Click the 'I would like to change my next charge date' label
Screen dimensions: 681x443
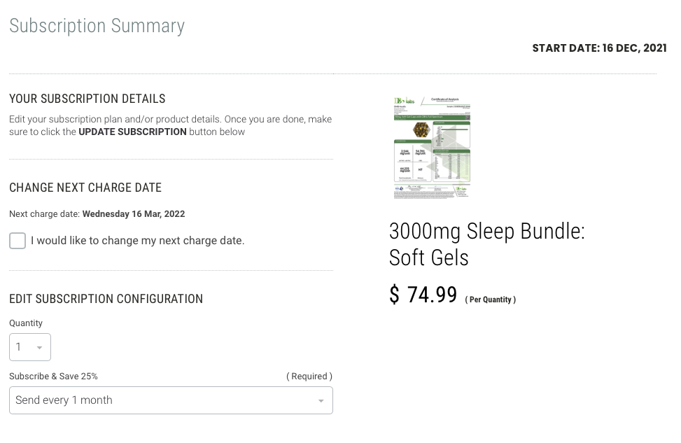pyautogui.click(x=137, y=241)
